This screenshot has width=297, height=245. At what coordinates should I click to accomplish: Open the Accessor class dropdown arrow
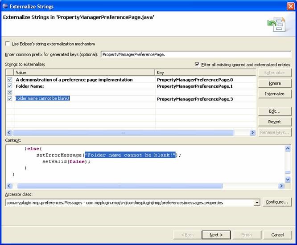pos(257,203)
